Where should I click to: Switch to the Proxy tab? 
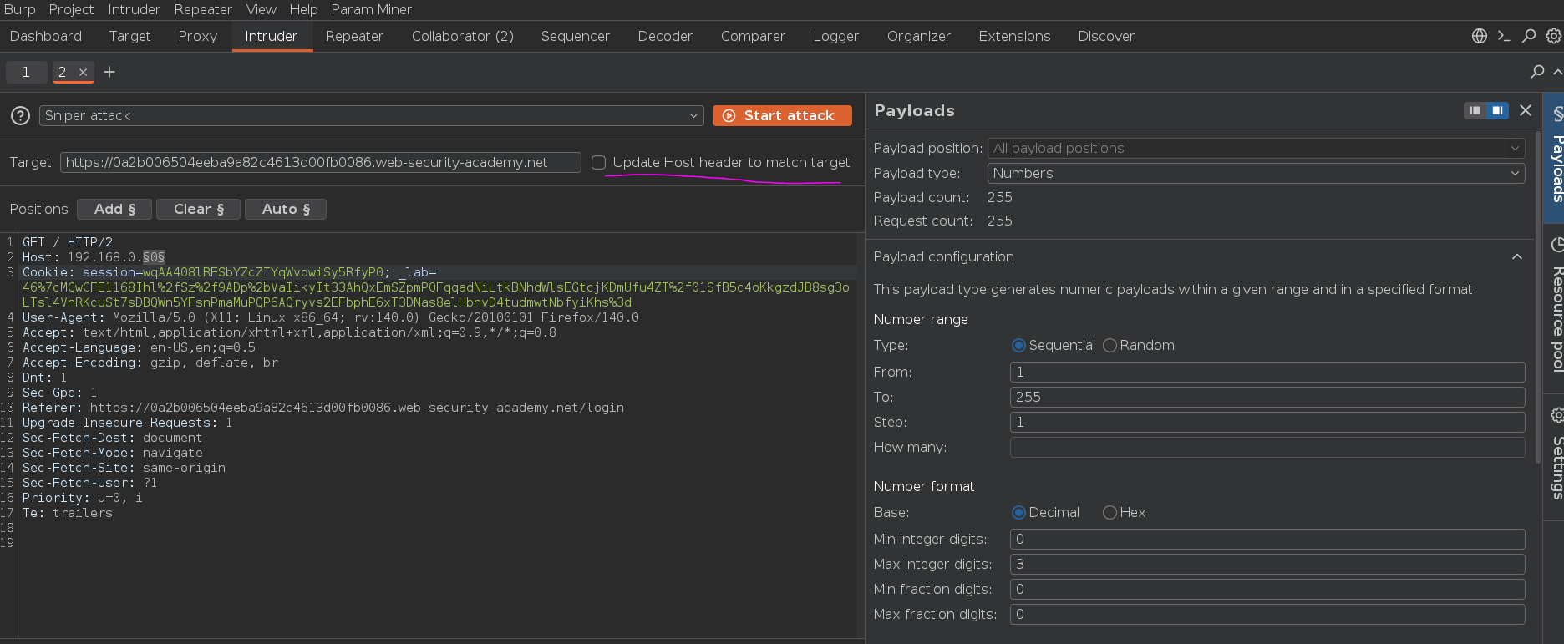[197, 36]
